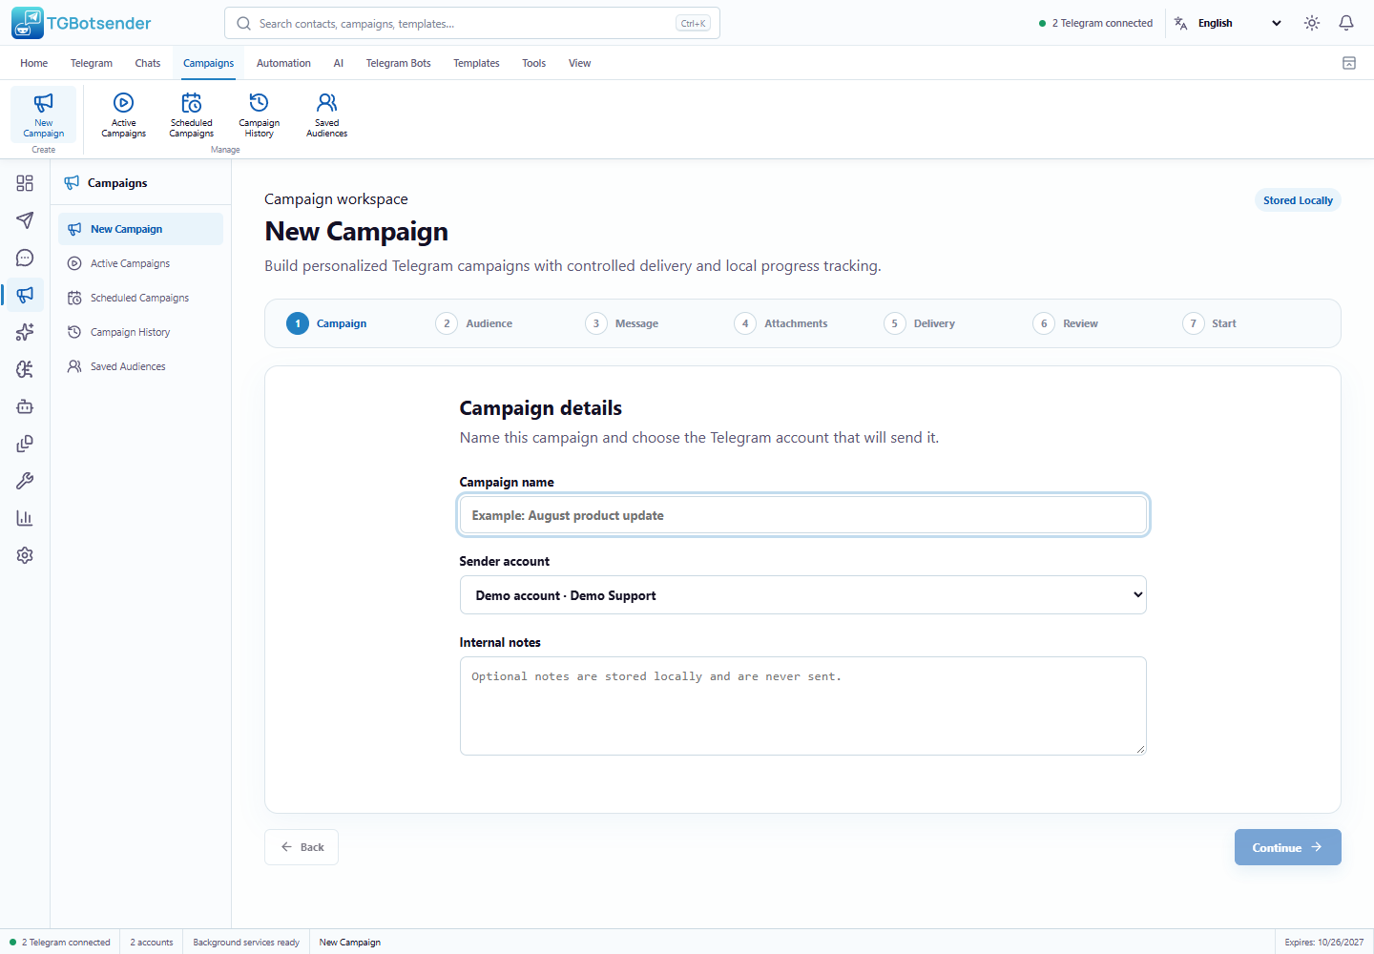Toggle the light/dark theme sun icon
The height and width of the screenshot is (954, 1374).
tap(1312, 23)
